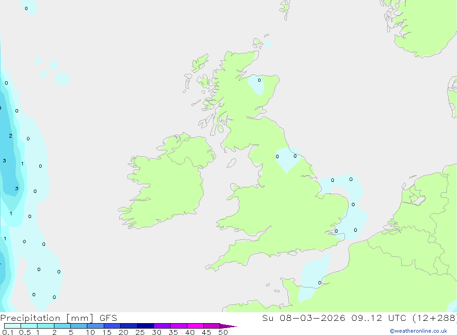Image resolution: width=457 pixels, height=335 pixels.
Task: Open the weatheronline.co.uk copyright link
Action: point(419,331)
